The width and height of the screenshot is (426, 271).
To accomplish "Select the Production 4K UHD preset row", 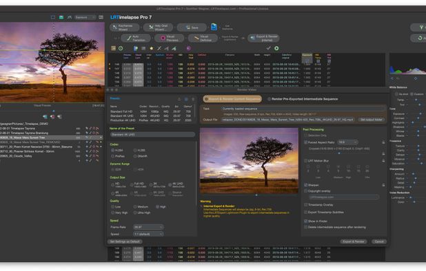I will (151, 120).
